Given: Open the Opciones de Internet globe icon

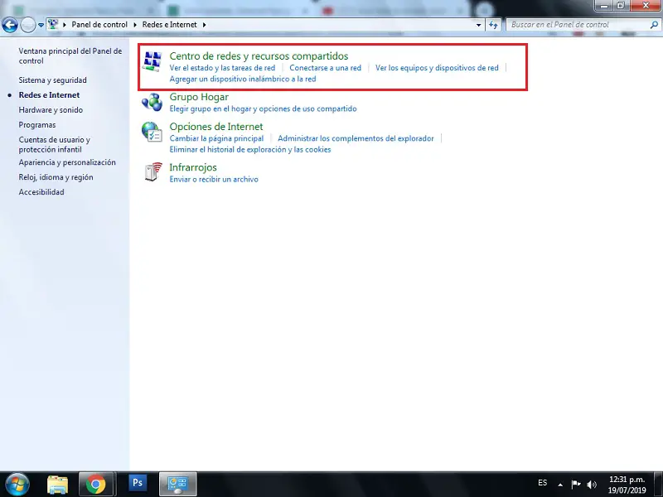Looking at the screenshot, I should (x=152, y=132).
